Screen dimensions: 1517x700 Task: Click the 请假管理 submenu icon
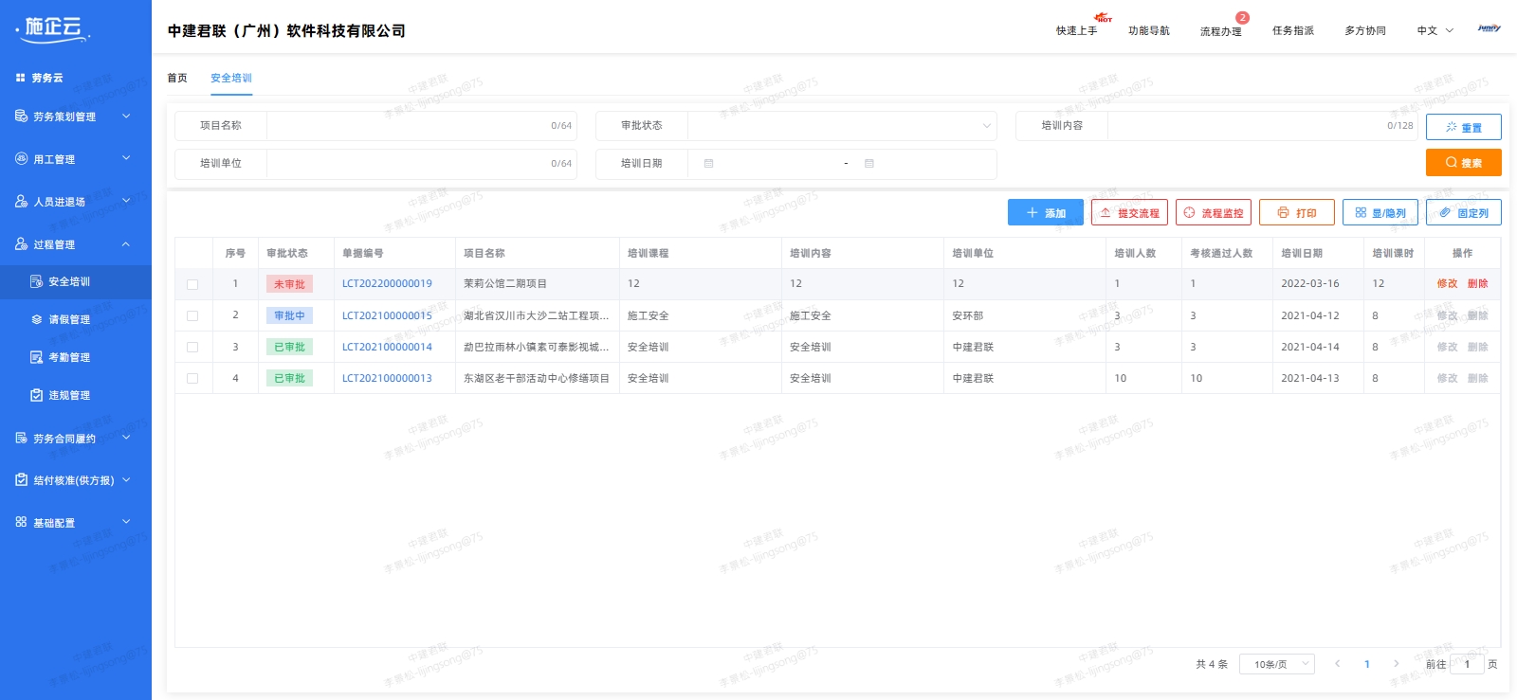point(36,319)
